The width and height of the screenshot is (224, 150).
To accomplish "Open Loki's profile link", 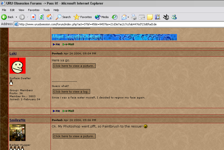I will (x=13, y=53).
